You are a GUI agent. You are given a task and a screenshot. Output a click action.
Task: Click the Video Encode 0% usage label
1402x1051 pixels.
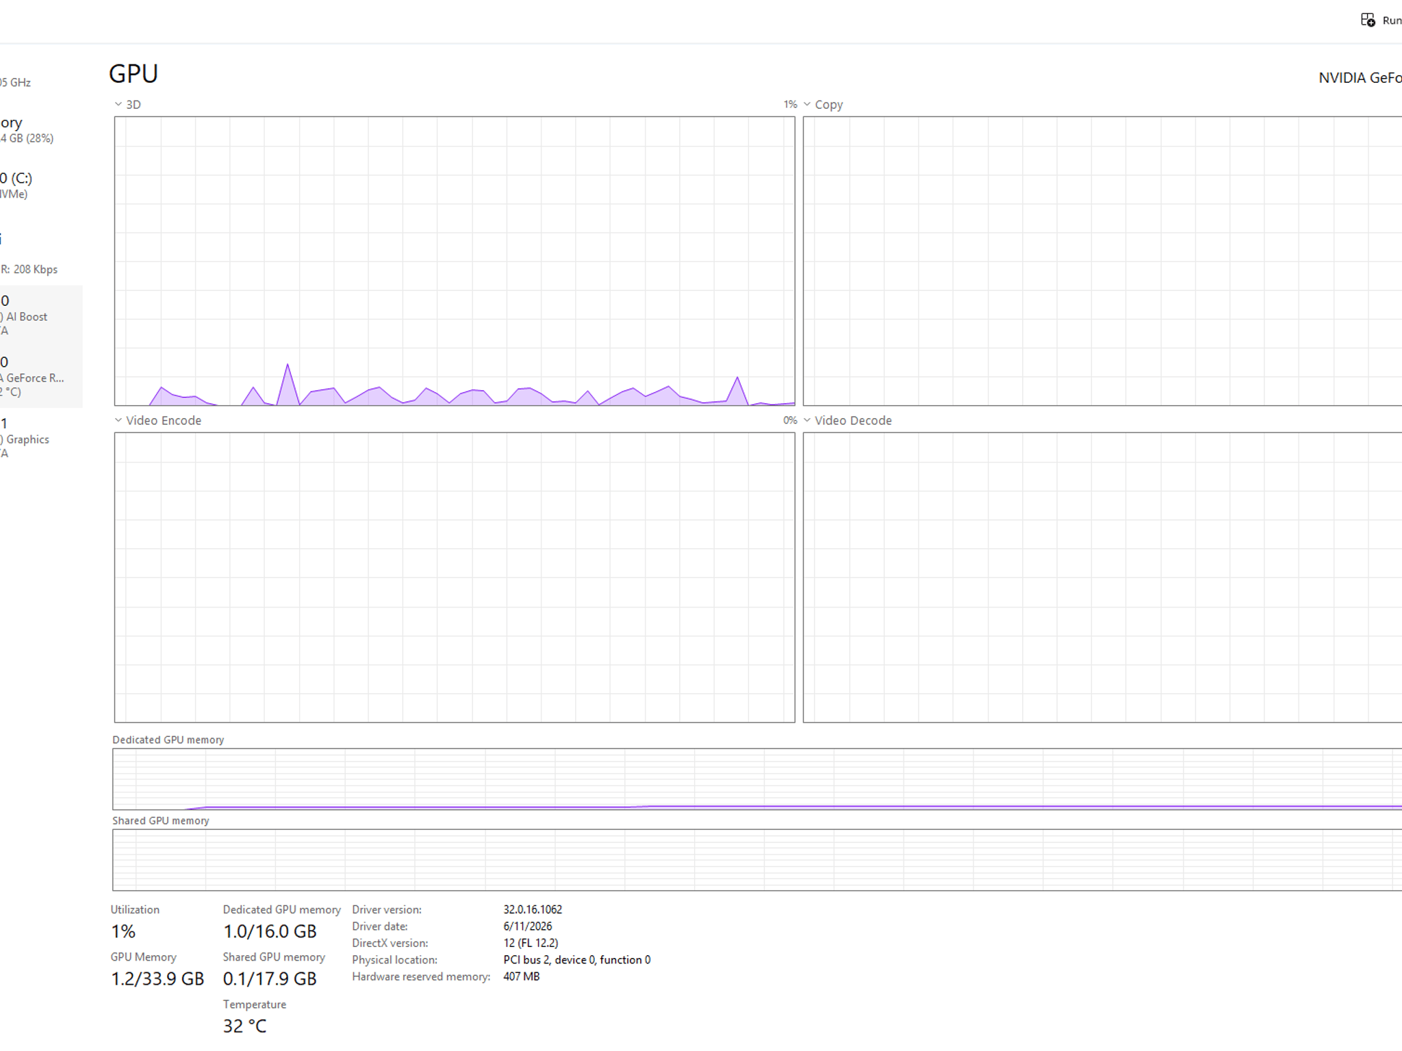[x=790, y=420]
